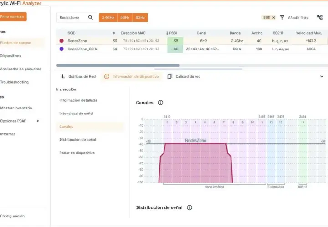Click info icon beside Distribución de señal
The image size is (328, 227).
[190, 207]
